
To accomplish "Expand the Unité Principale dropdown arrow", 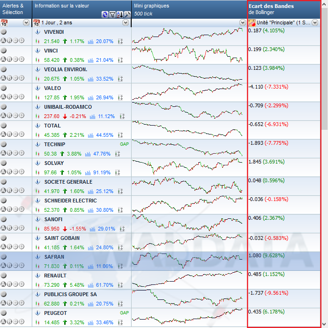I will click(x=315, y=22).
